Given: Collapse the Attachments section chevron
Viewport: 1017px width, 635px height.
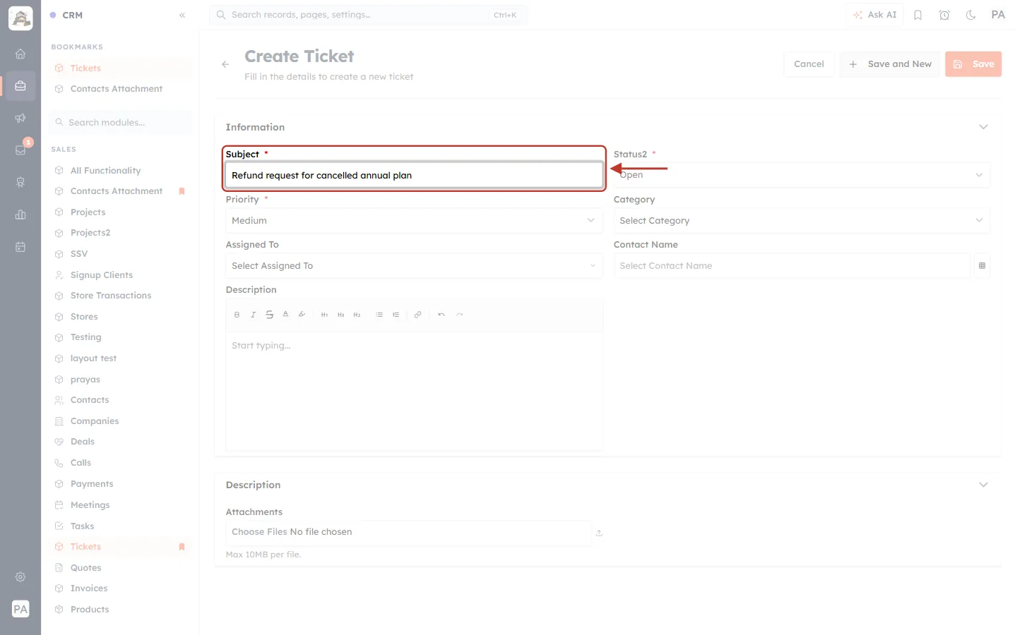Looking at the screenshot, I should [983, 485].
